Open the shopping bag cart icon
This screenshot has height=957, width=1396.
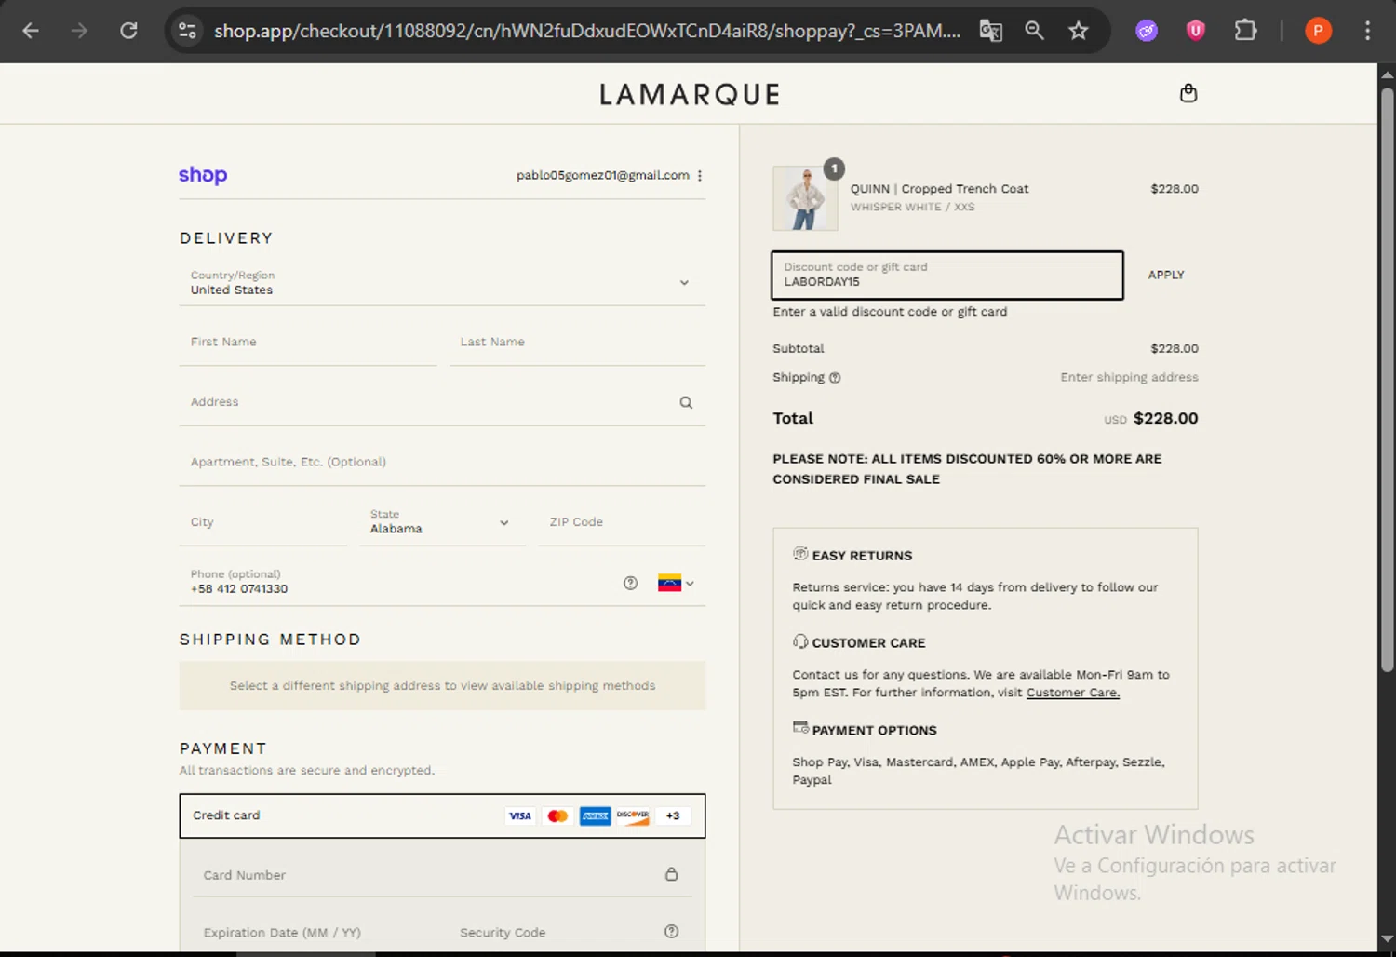pyautogui.click(x=1188, y=93)
